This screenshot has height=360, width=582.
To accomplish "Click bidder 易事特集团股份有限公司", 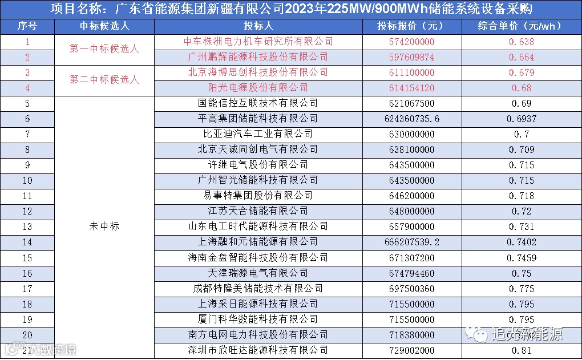I will pos(258,196).
